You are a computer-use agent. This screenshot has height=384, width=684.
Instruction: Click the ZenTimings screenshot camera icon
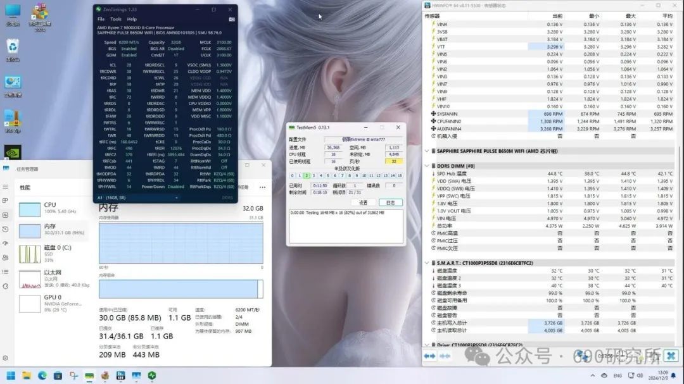point(232,19)
